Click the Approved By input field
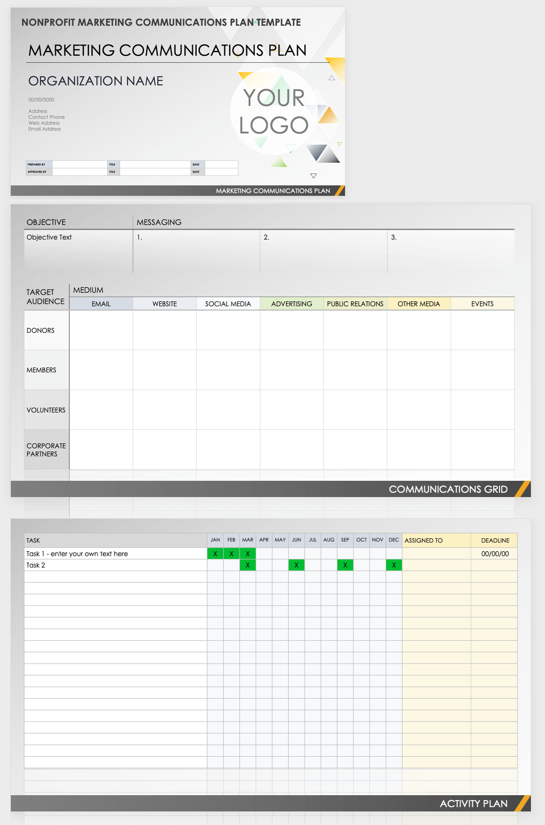 point(80,172)
